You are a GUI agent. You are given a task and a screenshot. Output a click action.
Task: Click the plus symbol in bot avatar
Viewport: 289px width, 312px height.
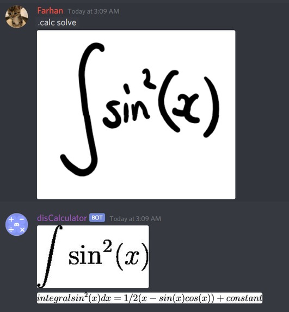pos(11,219)
